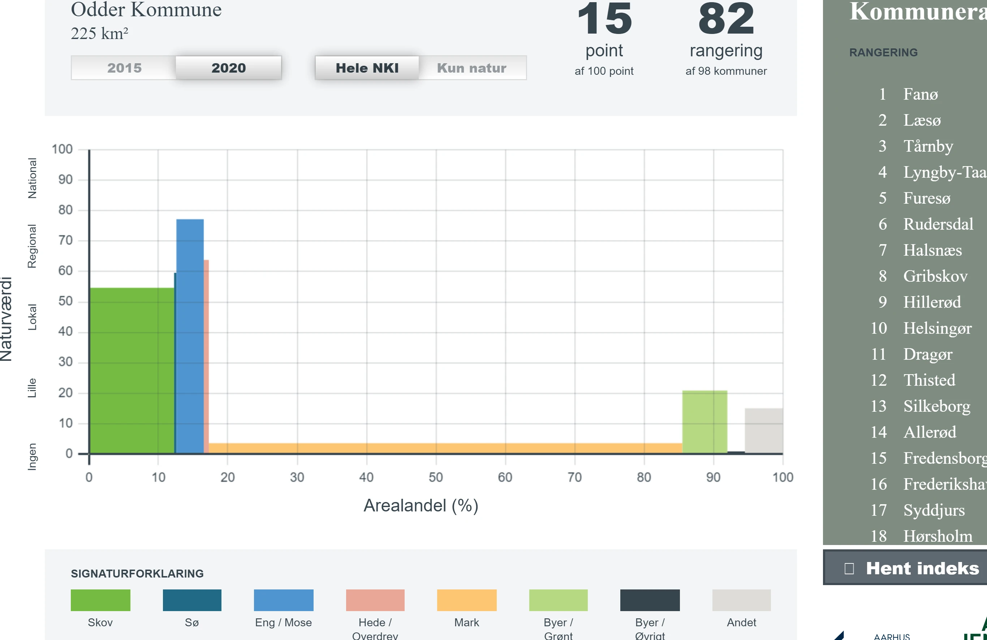Click the Hede / Overdrev legend swatch
This screenshot has height=640, width=987.
[x=375, y=600]
